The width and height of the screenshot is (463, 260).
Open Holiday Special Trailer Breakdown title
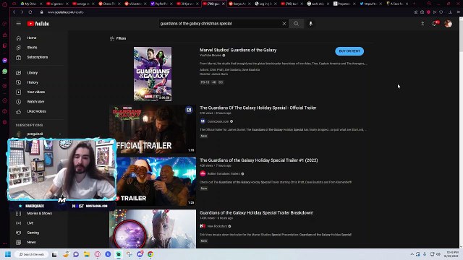click(x=256, y=213)
